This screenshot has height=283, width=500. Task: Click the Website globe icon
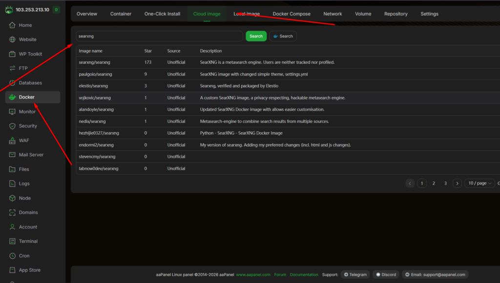click(12, 40)
